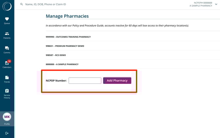
Task: Open current pharmacy NCPDP# 8888888 label
Action: (x=201, y=3)
